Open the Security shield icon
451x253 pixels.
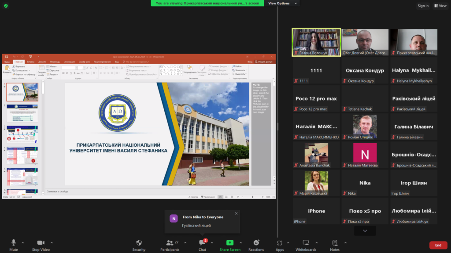click(139, 243)
